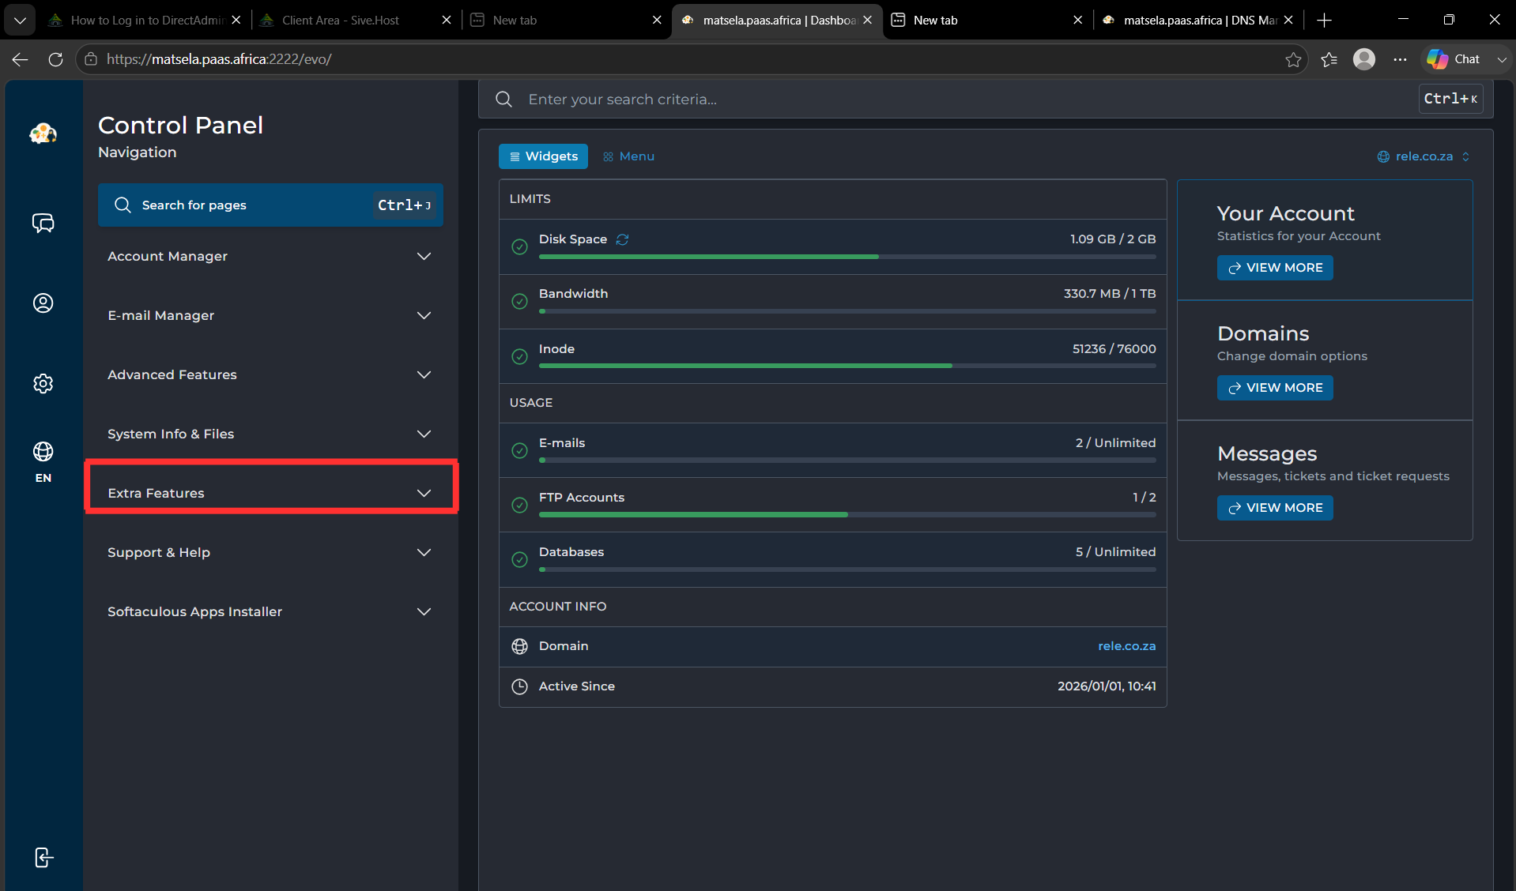1516x891 pixels.
Task: Click VIEW MORE under Messages
Action: click(x=1275, y=508)
